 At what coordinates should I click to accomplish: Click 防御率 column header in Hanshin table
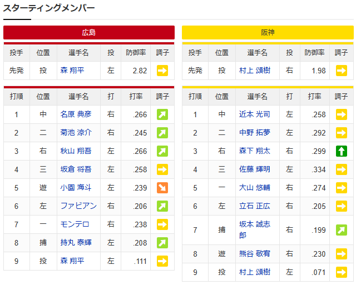[314, 53]
